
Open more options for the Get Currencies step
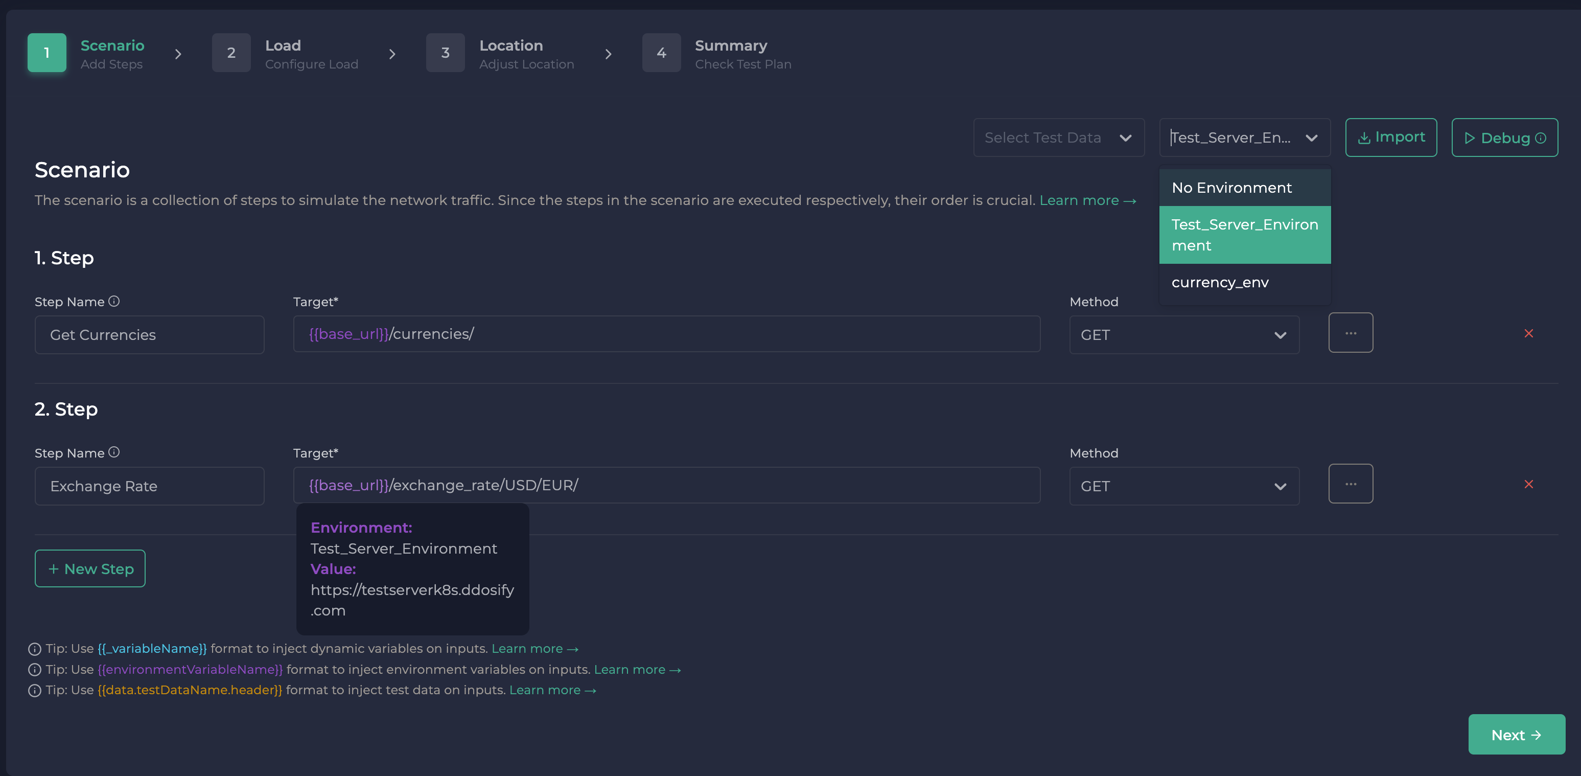pyautogui.click(x=1351, y=333)
